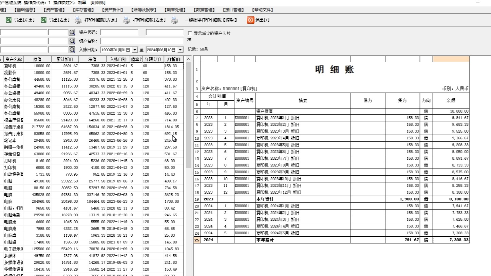
Task: Click the 217722.00 original value cell
Action: 37,127
